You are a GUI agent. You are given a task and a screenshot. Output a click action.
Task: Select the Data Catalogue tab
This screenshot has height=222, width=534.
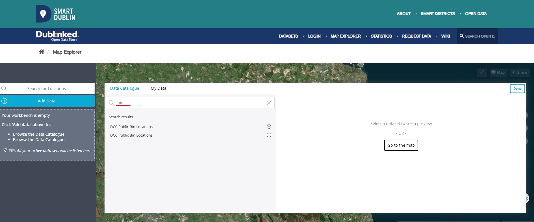coord(125,88)
